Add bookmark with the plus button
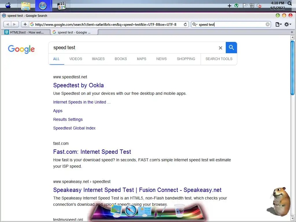Screen dimensions: 296x222 click(25, 24)
